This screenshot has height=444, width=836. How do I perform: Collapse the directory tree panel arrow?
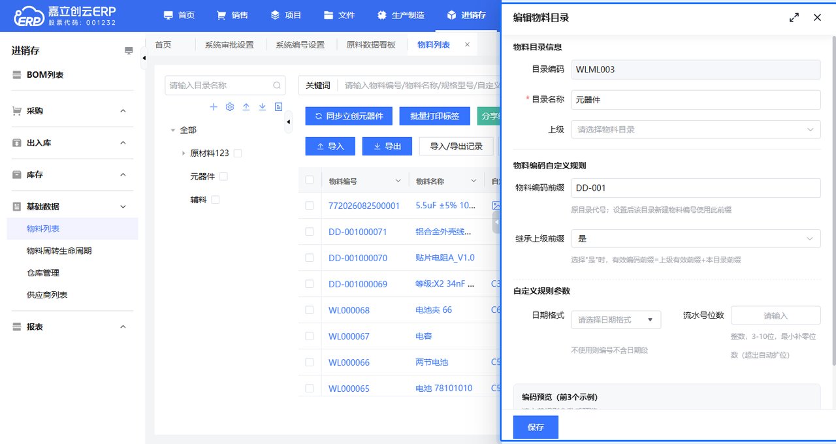(x=289, y=122)
